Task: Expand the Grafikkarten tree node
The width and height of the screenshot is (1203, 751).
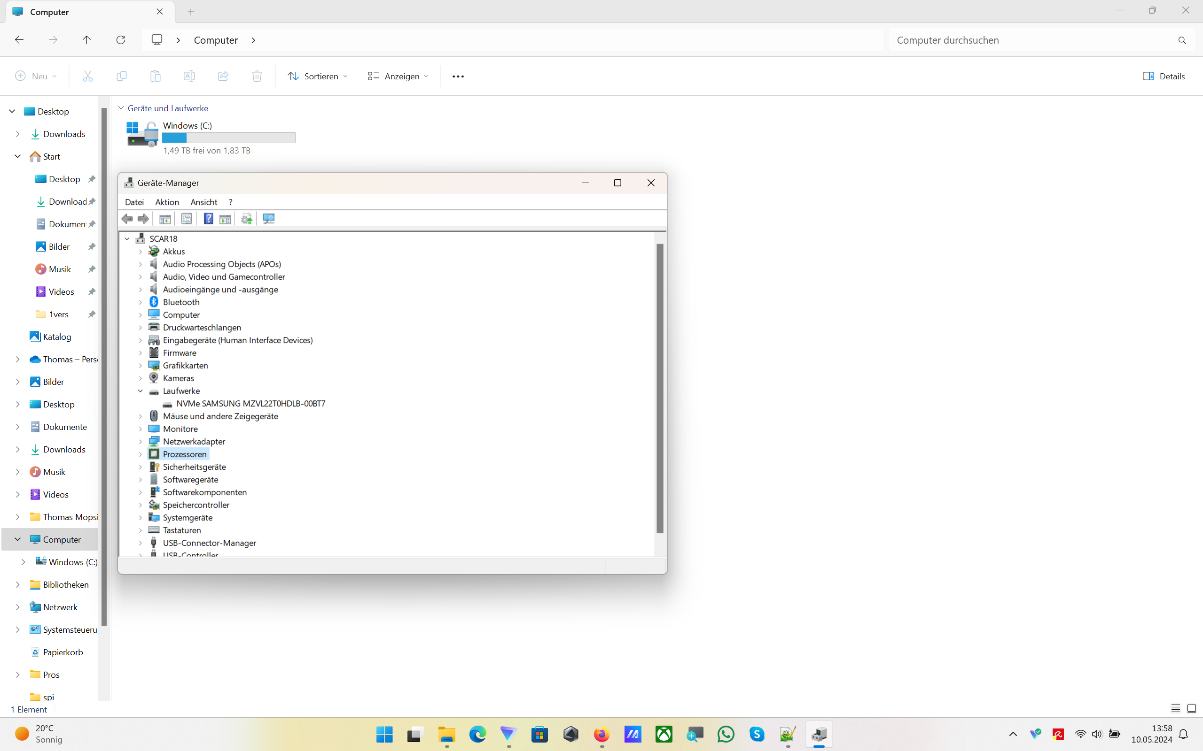Action: coord(140,366)
